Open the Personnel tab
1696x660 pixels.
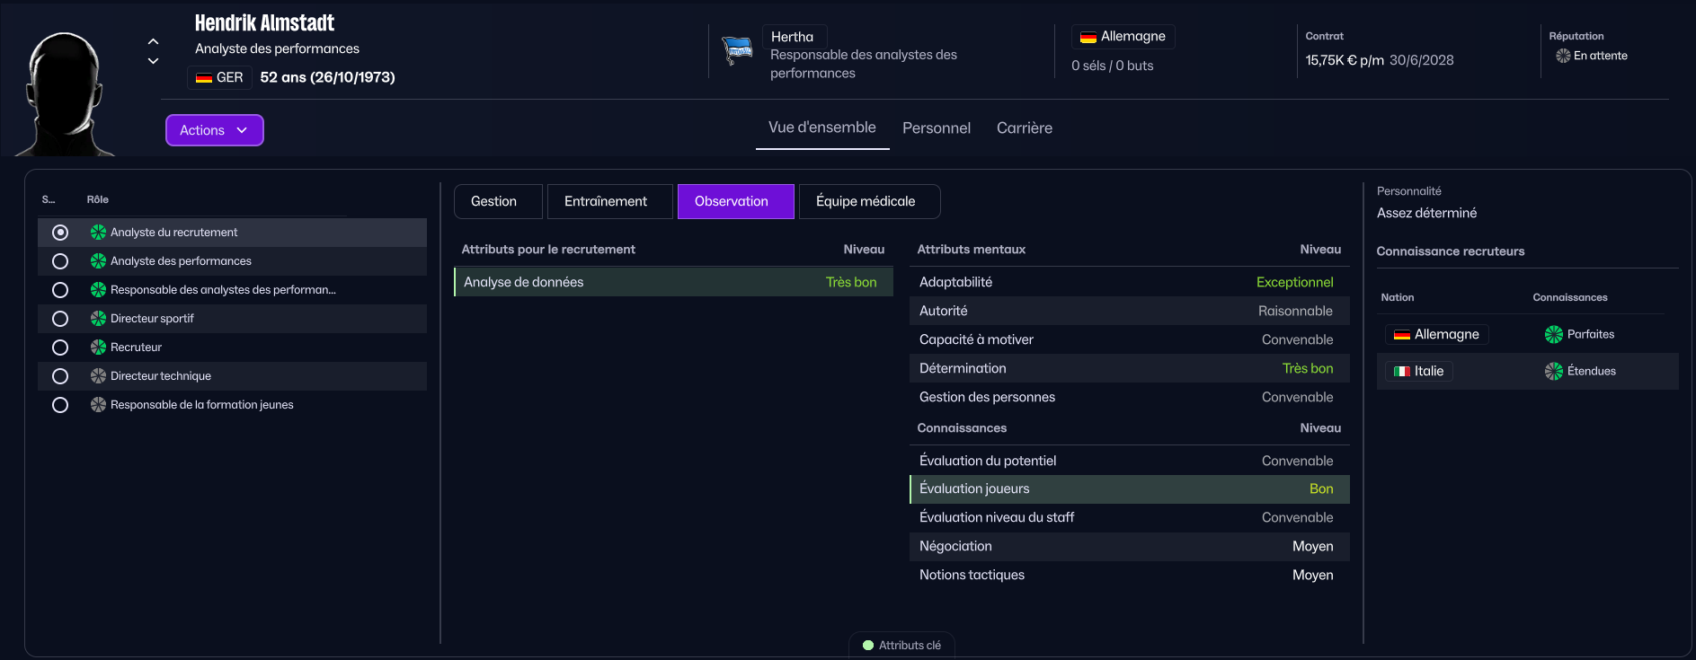pyautogui.click(x=936, y=128)
